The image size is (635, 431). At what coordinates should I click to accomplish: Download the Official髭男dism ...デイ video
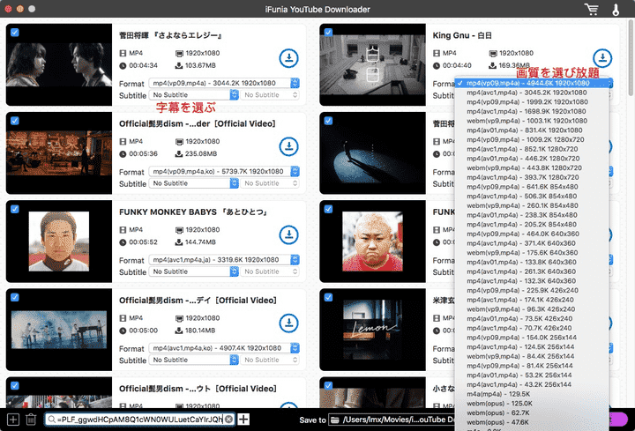(x=288, y=323)
